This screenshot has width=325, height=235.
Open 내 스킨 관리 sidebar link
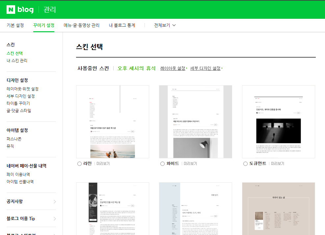[17, 61]
